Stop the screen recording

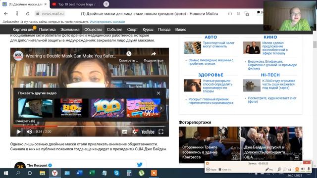tap(224, 170)
